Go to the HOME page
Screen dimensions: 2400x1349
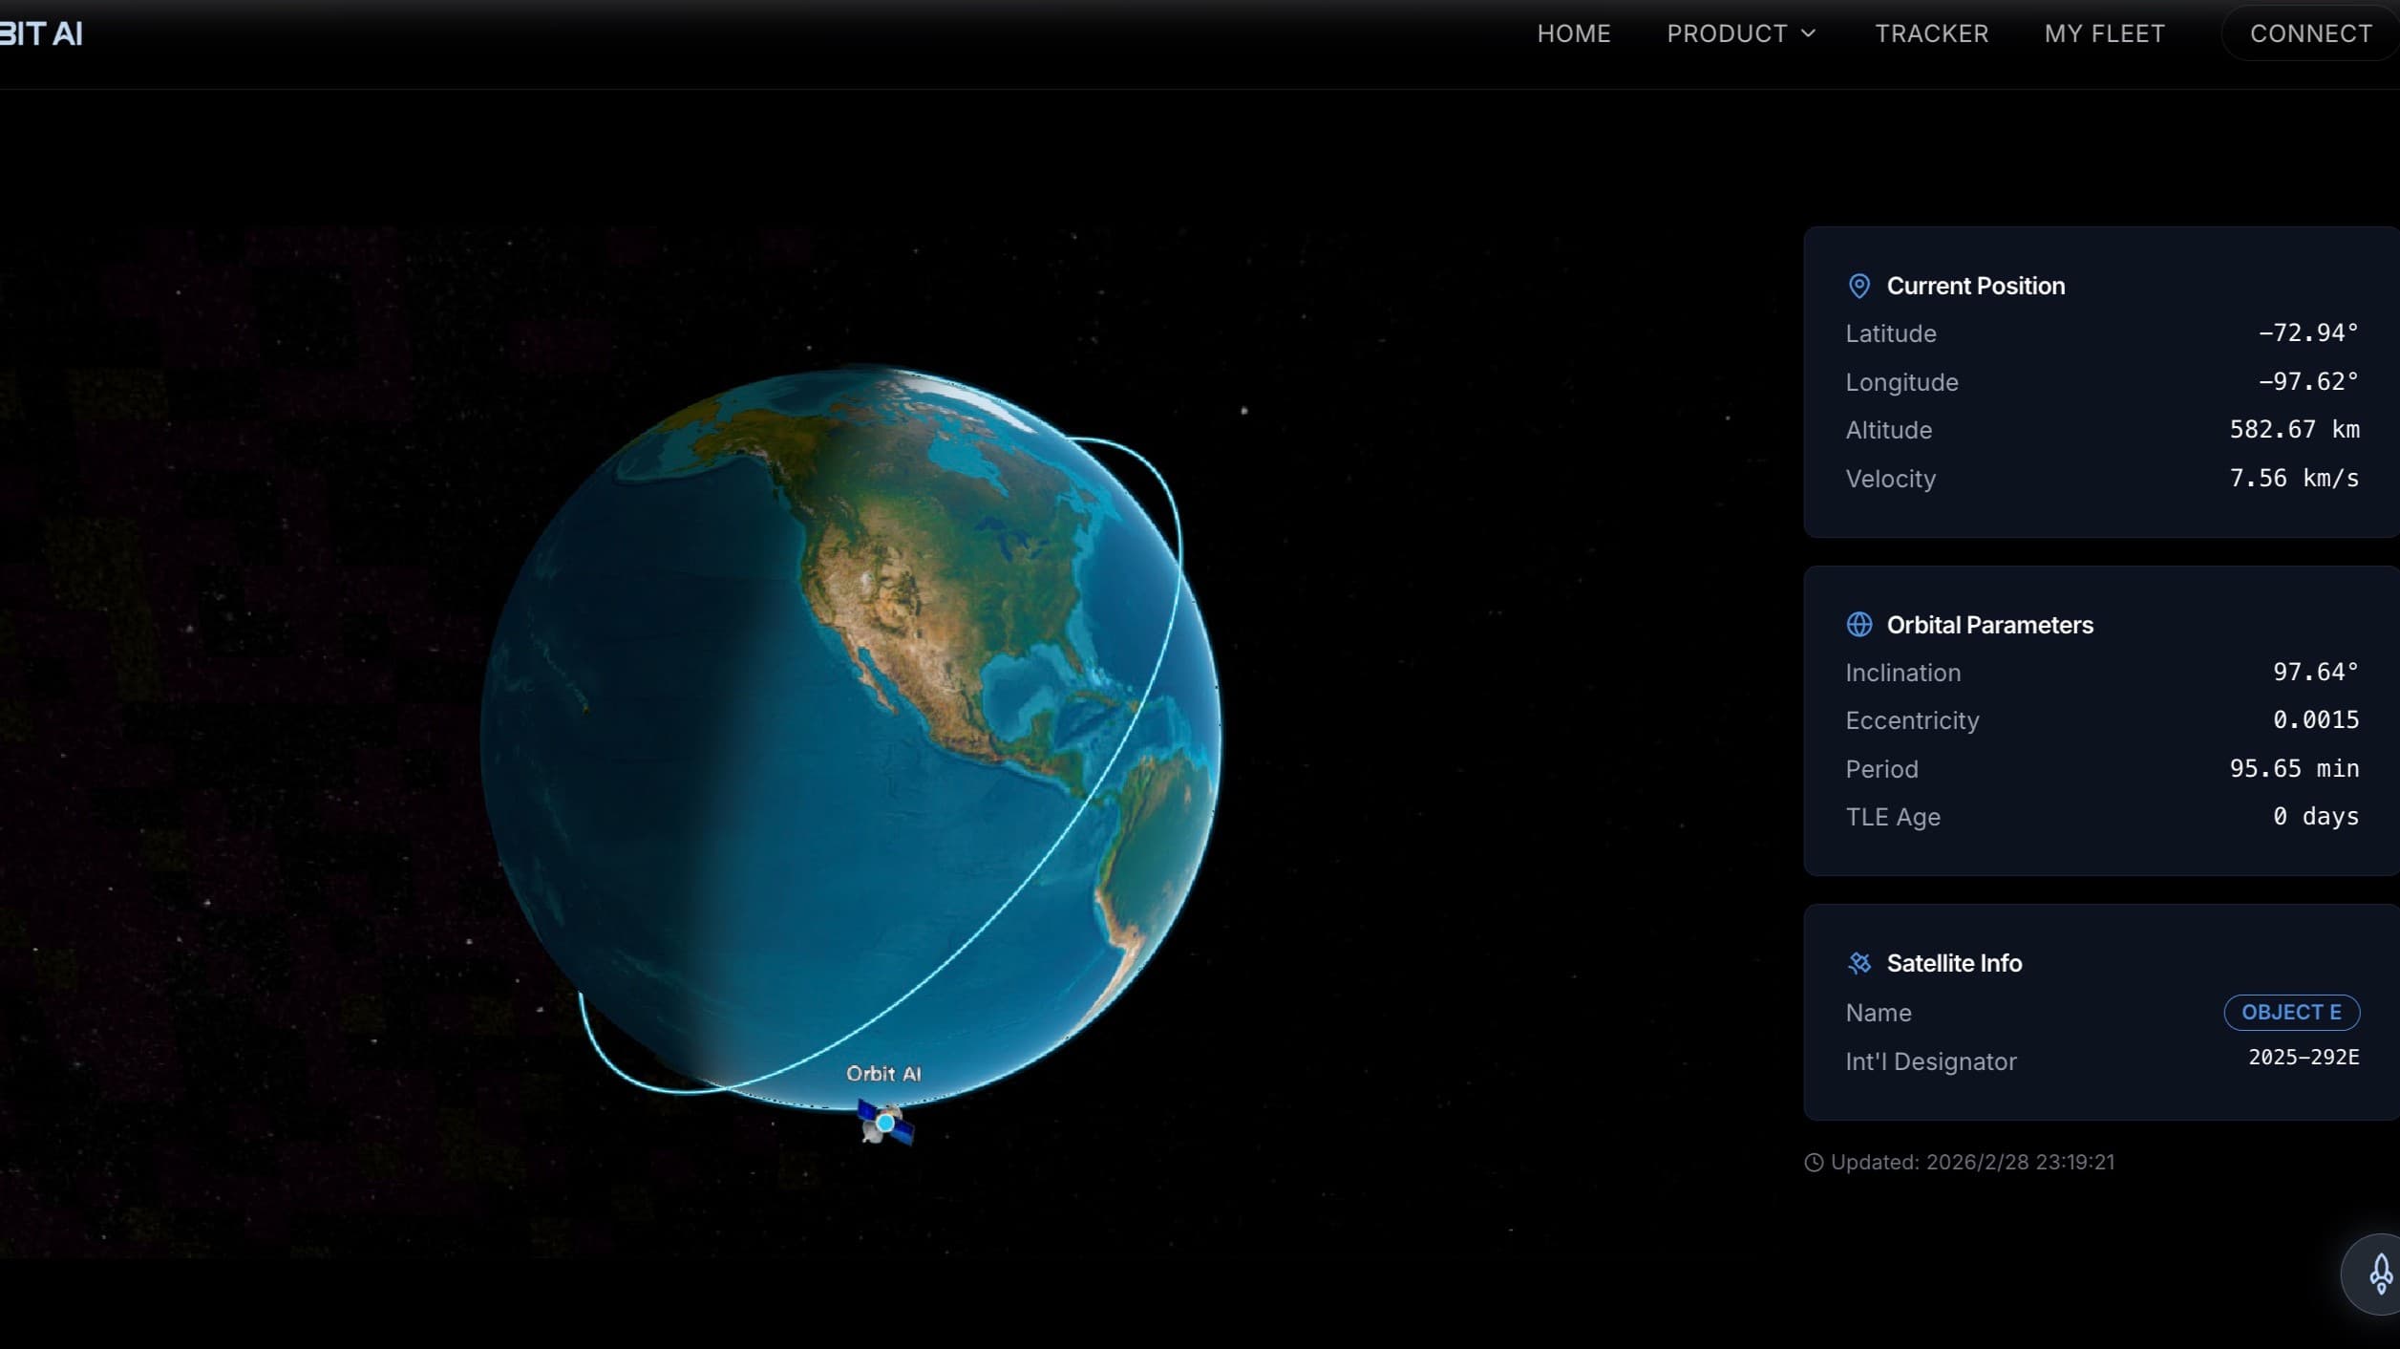click(1573, 33)
